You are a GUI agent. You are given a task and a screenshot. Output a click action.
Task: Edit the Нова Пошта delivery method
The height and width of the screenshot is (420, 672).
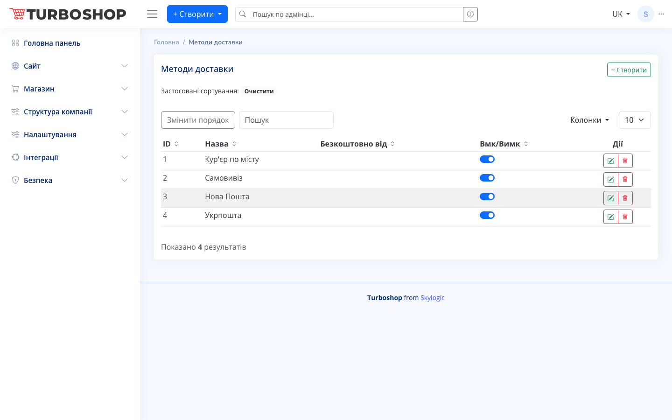click(x=611, y=198)
